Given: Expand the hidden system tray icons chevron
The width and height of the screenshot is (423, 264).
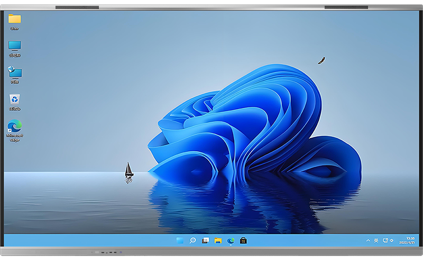Looking at the screenshot, I should coord(368,240).
